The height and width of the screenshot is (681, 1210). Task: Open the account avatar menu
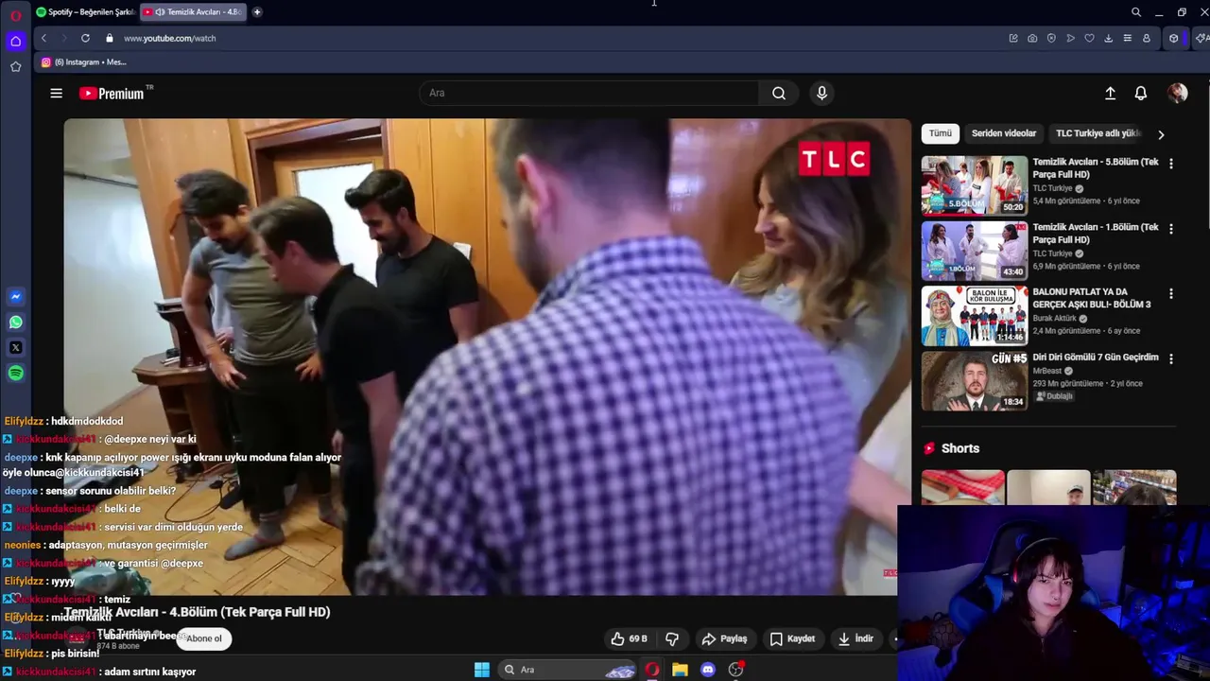[x=1177, y=93]
